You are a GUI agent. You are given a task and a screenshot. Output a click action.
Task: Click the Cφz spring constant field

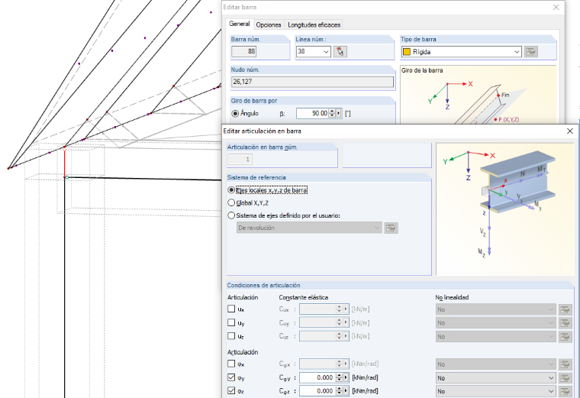(x=317, y=391)
